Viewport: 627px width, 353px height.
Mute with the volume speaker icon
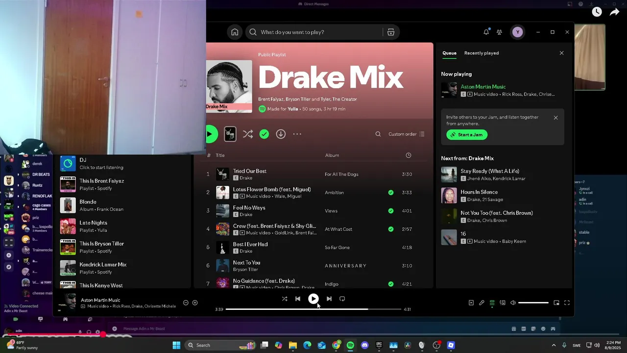[x=513, y=303]
